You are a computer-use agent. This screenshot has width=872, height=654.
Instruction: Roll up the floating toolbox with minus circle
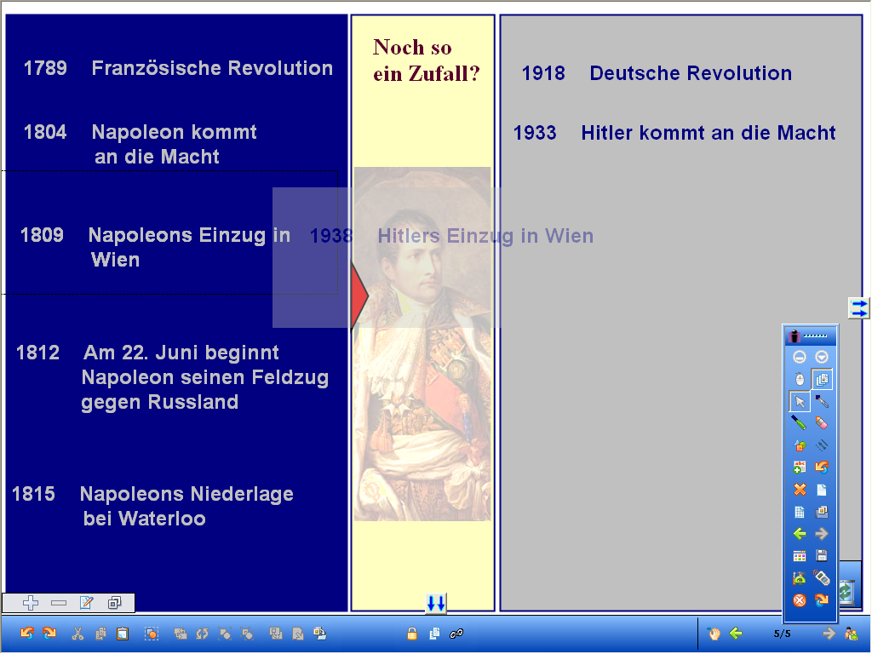pos(799,357)
